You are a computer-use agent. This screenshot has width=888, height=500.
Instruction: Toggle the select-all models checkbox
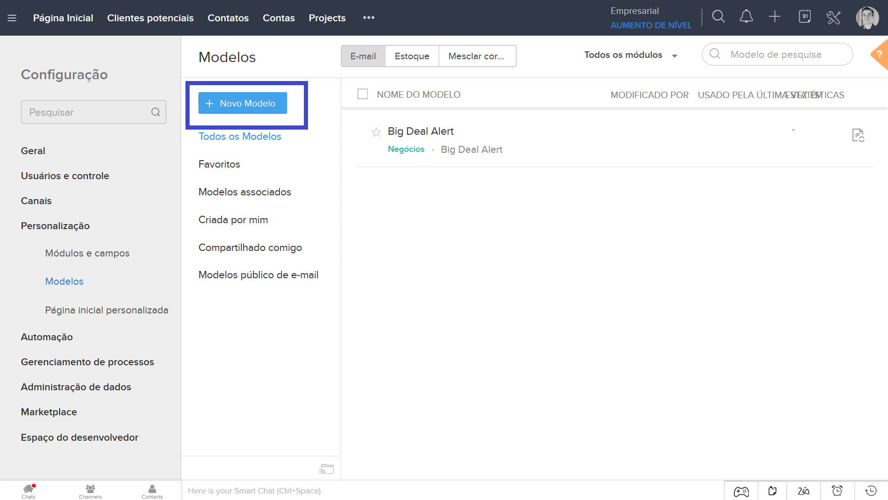363,94
